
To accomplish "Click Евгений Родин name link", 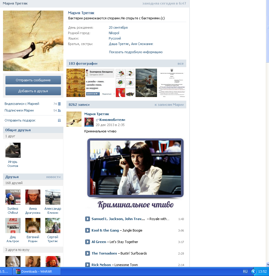I will [33, 239].
